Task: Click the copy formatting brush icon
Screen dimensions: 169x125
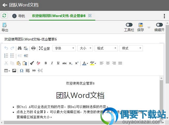Action: pos(32,63)
